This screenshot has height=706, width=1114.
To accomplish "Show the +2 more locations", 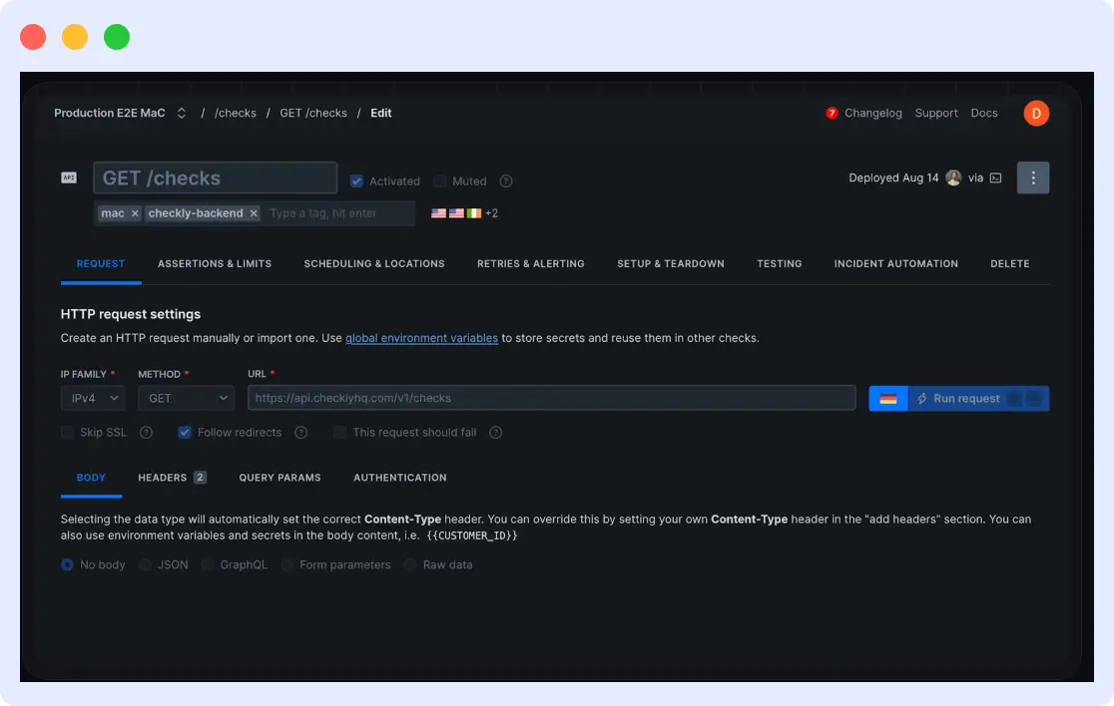I will (492, 212).
